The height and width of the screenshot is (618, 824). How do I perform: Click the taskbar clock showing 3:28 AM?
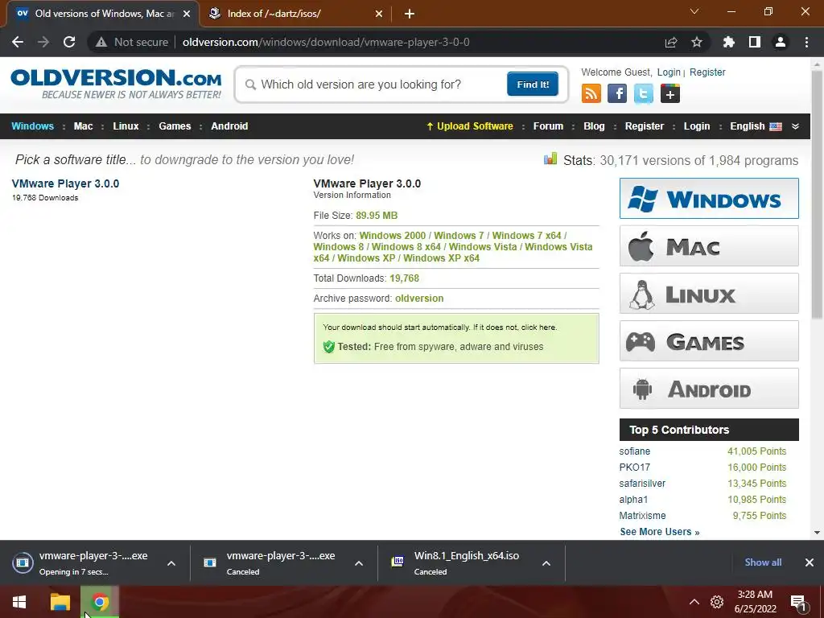755,602
